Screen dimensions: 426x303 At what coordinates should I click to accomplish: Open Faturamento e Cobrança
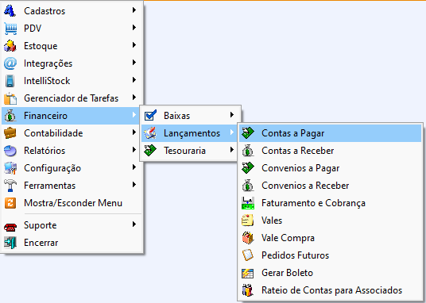point(330,203)
